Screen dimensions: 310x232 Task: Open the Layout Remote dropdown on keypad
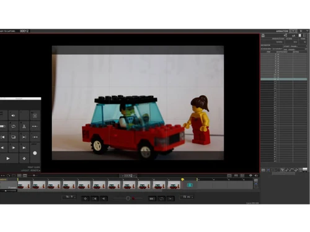(x=30, y=171)
